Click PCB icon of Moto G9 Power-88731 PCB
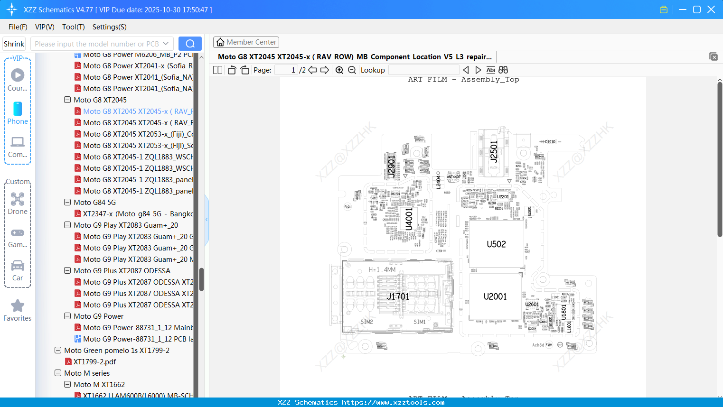The image size is (723, 407). [x=78, y=339]
